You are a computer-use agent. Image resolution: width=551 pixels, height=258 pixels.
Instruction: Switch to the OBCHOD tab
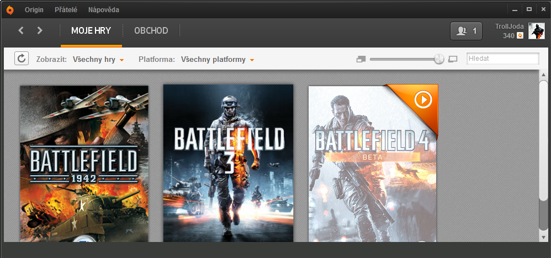click(151, 31)
